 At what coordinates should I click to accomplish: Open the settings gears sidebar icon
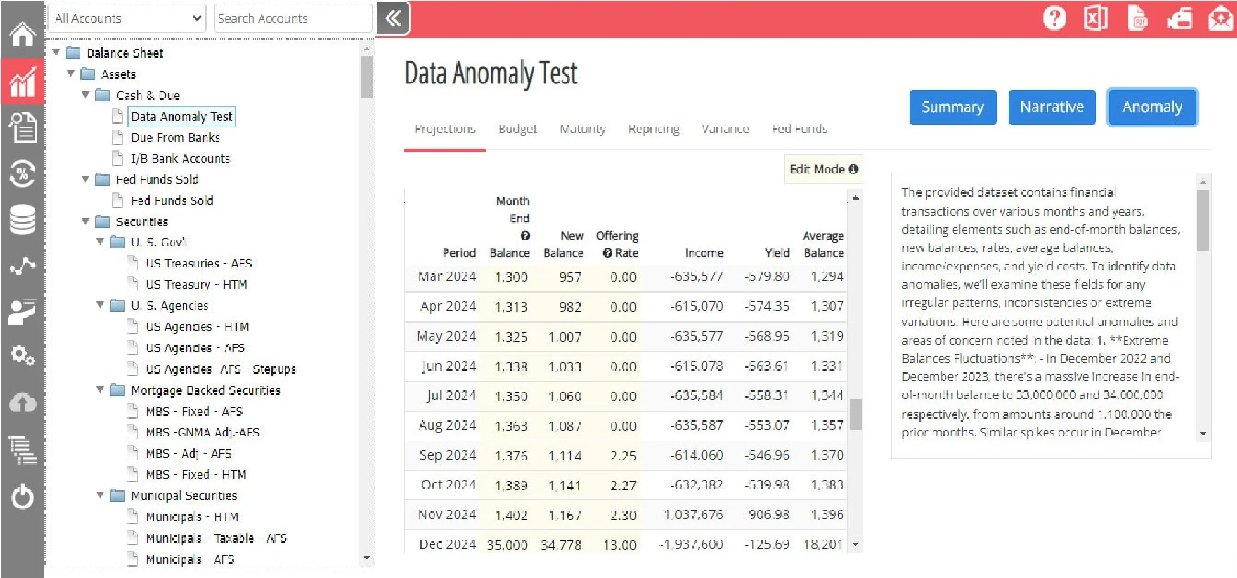coord(22,355)
